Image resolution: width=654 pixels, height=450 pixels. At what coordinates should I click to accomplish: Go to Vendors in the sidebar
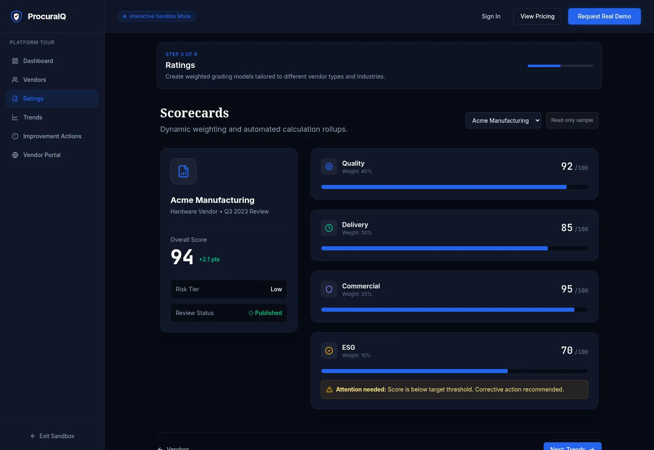52,80
